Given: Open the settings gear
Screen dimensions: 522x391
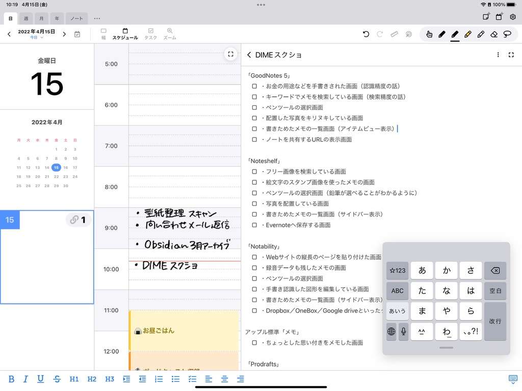Looking at the screenshot, I should 513,17.
